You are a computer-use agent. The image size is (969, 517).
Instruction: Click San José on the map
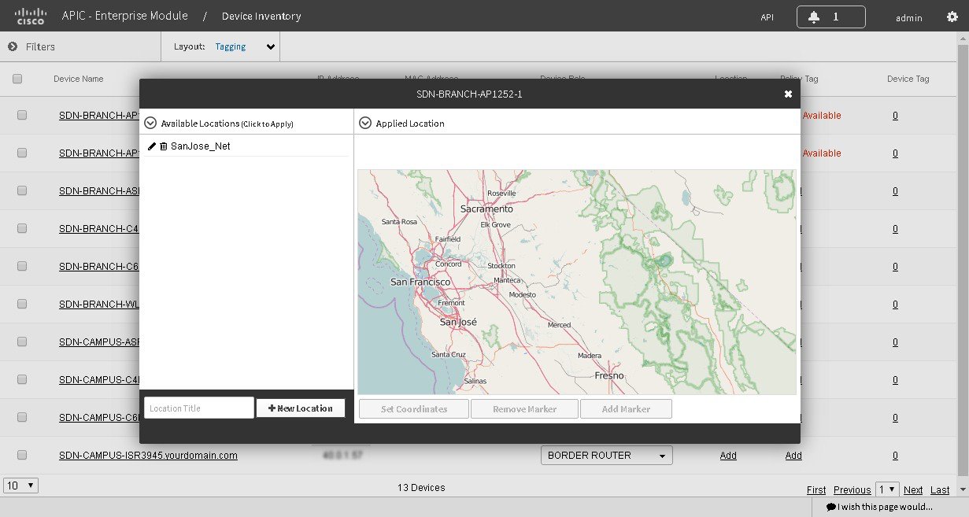point(458,322)
